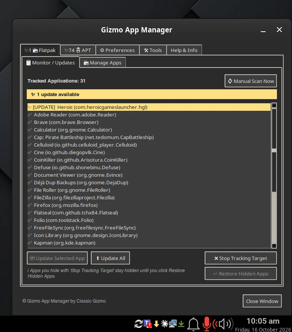The image size is (292, 332).
Task: Select FileZilla row
Action: pyautogui.click(x=149, y=198)
